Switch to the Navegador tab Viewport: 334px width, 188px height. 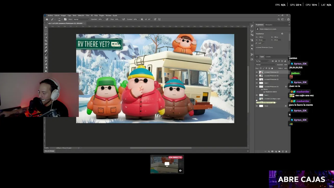(269, 25)
